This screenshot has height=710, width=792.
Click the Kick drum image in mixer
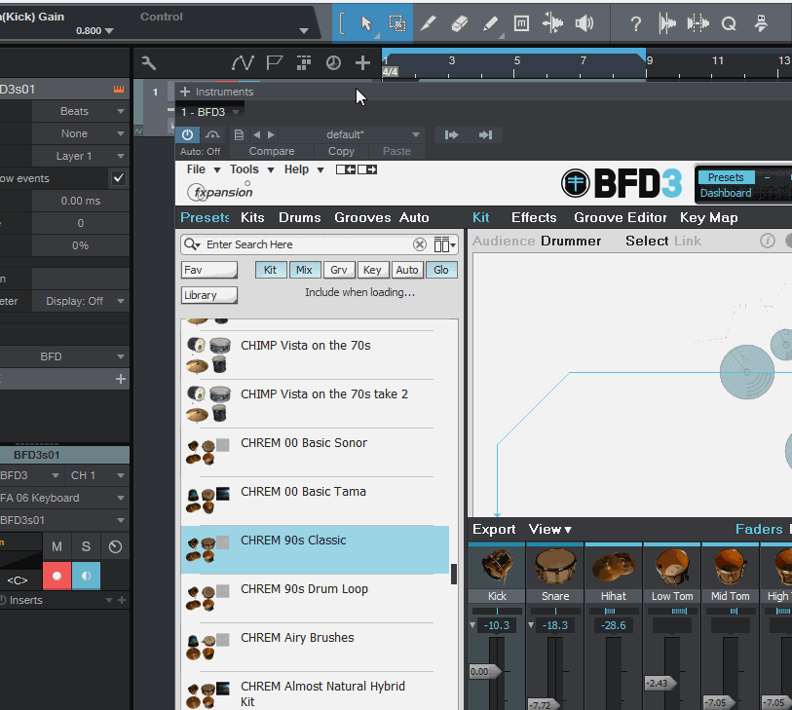(x=497, y=567)
